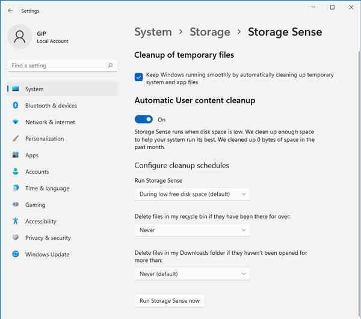Viewport: 361px width, 319px height.
Task: Maximize the Settings window
Action: tap(332, 7)
